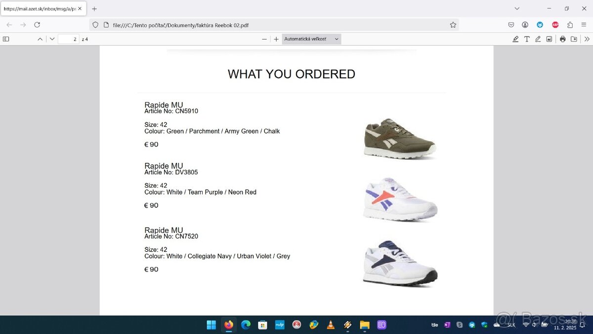593x334 pixels.
Task: Open the Wi-Fi network settings
Action: (x=526, y=325)
